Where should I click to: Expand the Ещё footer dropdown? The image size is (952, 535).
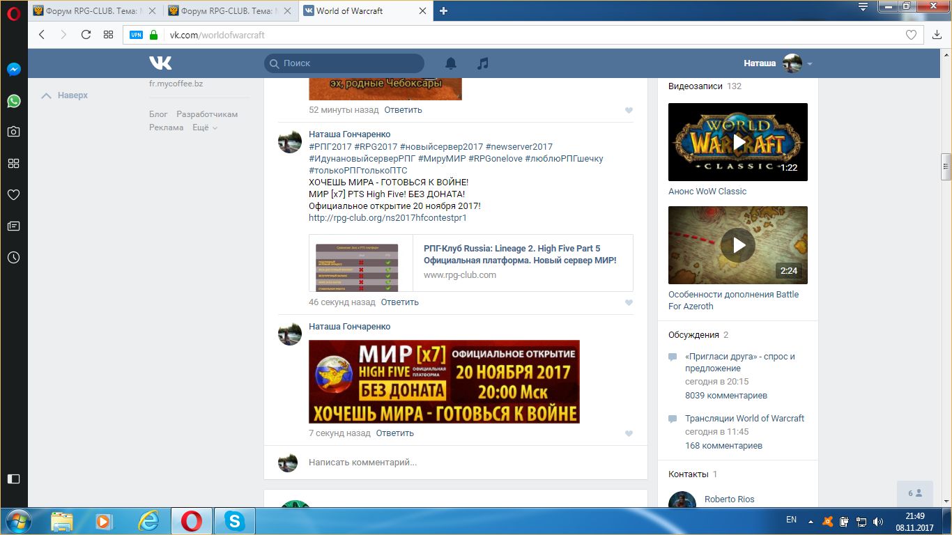(x=205, y=127)
